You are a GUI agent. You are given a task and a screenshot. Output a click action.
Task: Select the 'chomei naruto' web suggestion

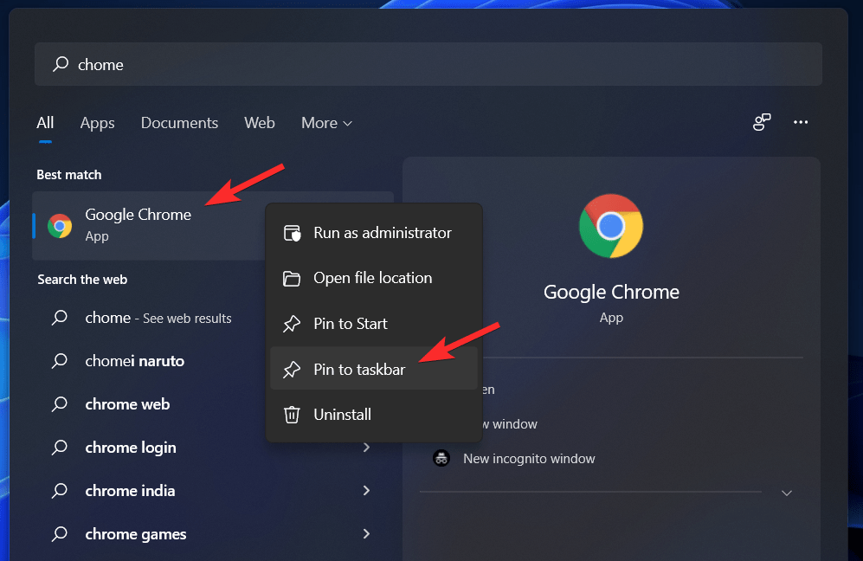tap(149, 361)
